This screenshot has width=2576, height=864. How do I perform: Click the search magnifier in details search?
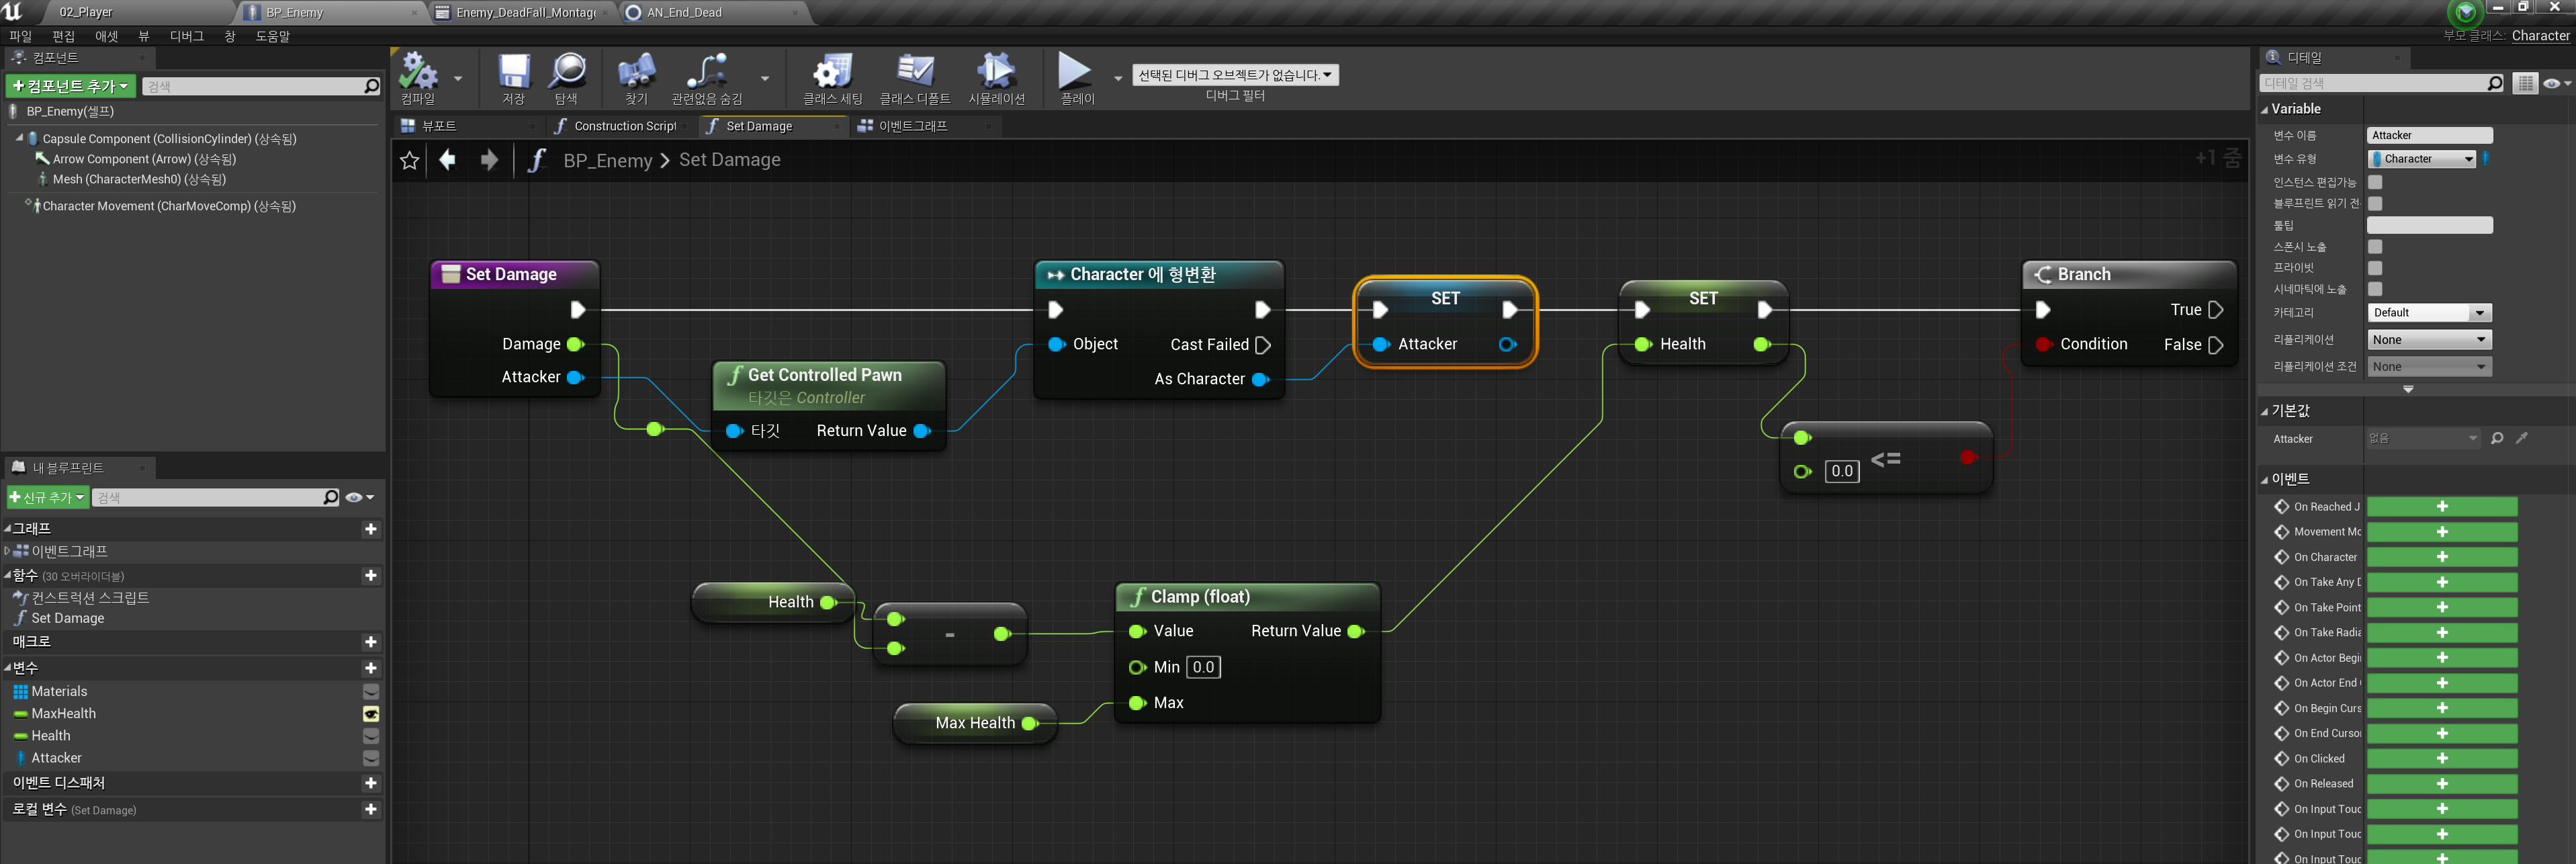pyautogui.click(x=2495, y=83)
